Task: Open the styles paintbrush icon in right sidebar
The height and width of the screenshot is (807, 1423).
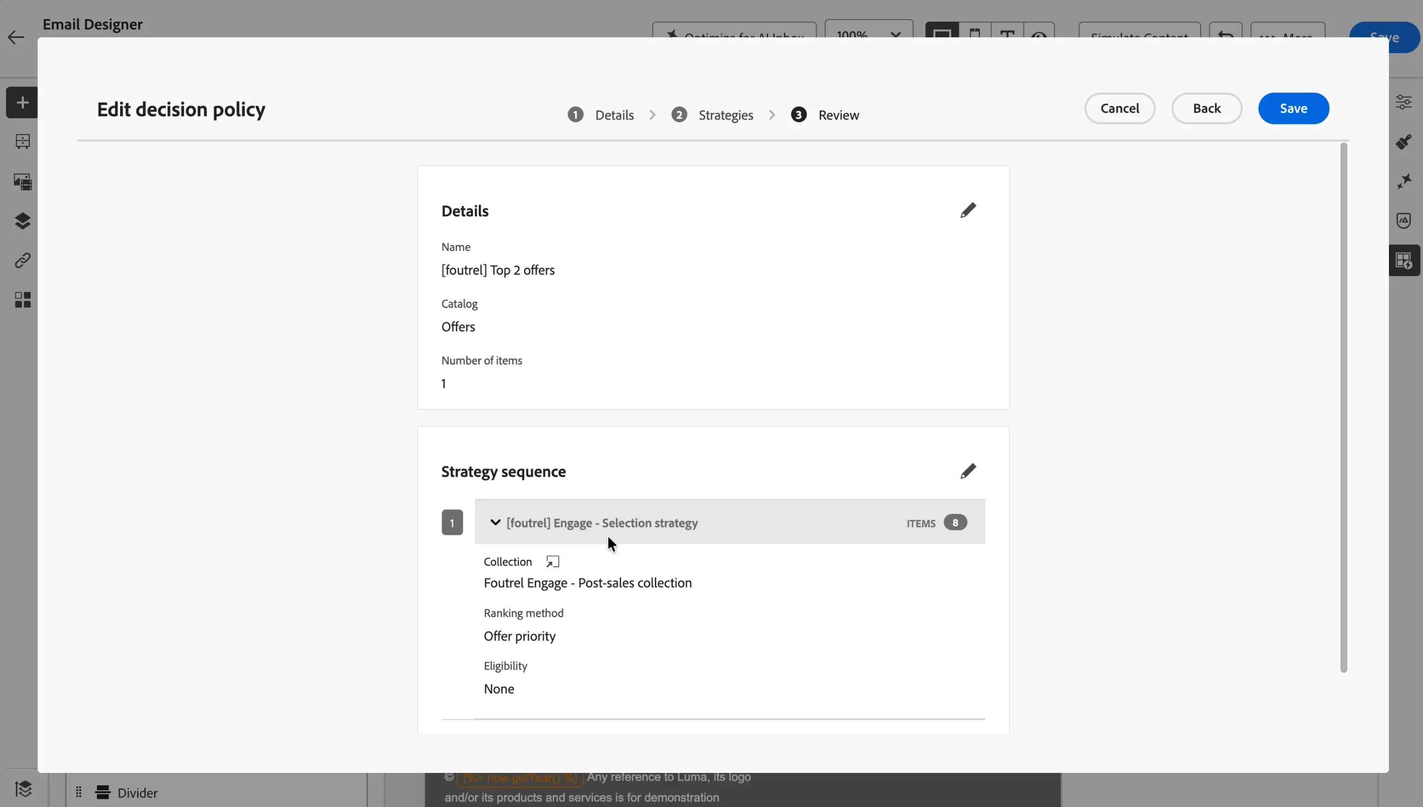Action: 1404,142
